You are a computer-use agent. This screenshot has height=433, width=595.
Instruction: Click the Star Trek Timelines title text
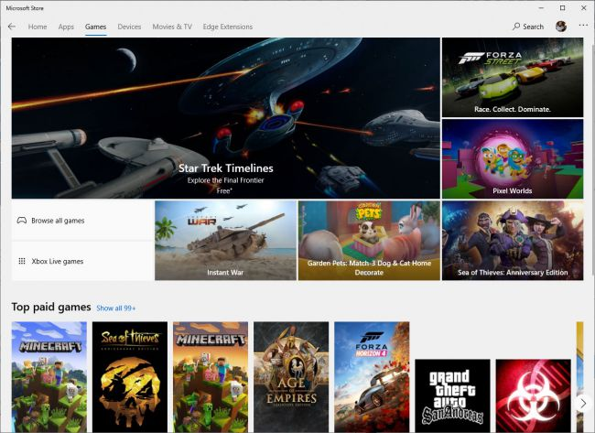[226, 168]
